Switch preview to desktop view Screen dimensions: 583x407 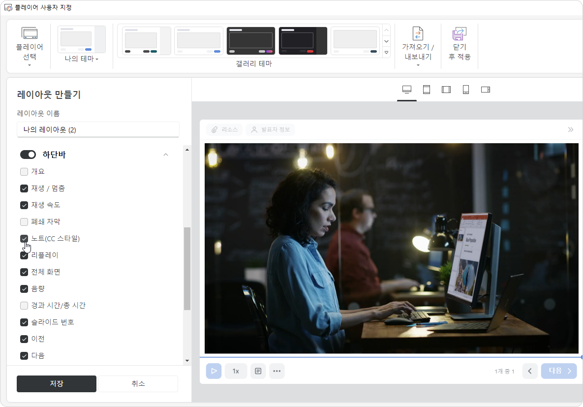(407, 90)
